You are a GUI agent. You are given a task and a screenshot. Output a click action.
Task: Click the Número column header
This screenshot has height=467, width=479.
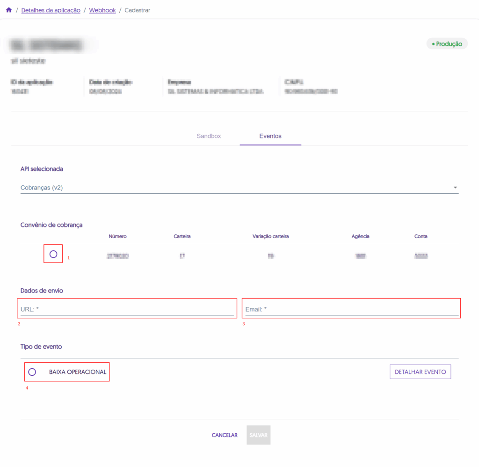(x=117, y=236)
